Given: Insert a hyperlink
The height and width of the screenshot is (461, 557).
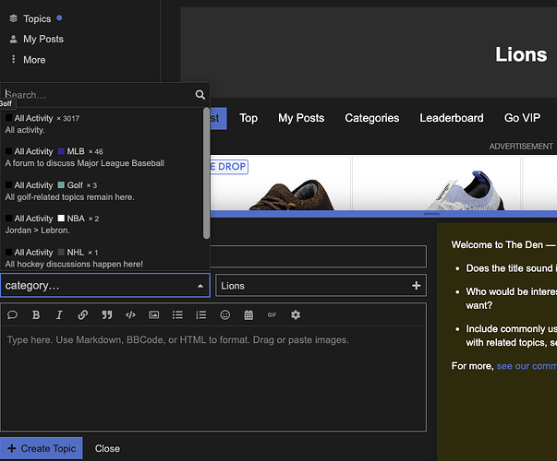Looking at the screenshot, I should click(83, 315).
